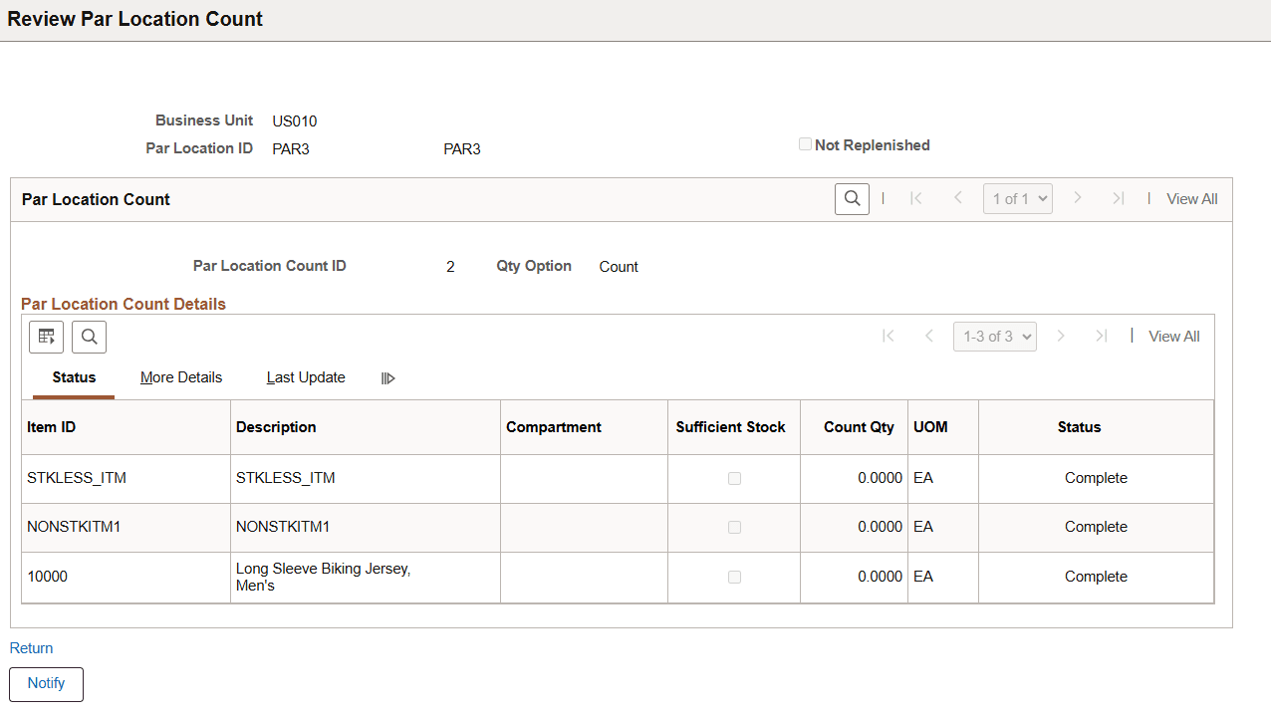Open the search dialog in Par Location Count header
The height and width of the screenshot is (716, 1271).
[x=852, y=198]
